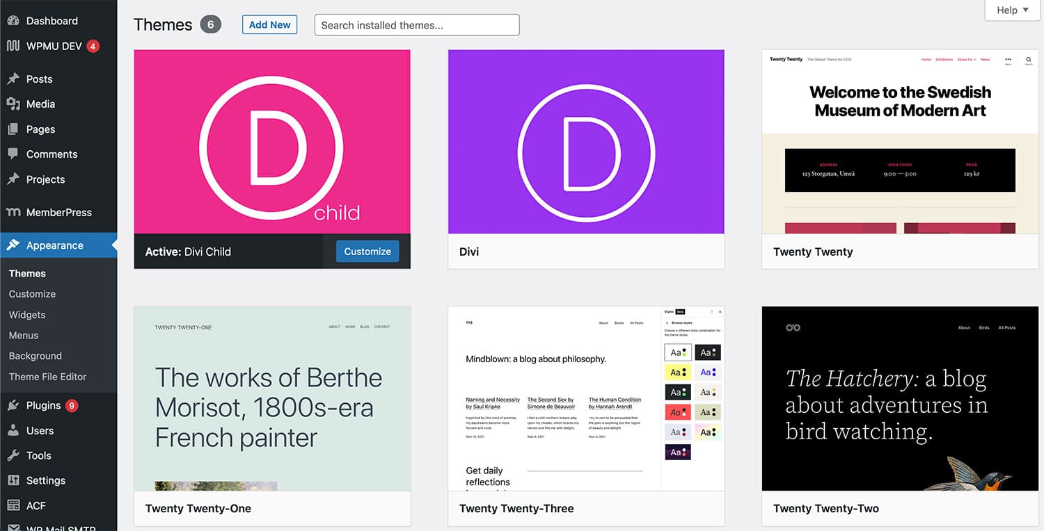Open the Themes submenu link

[27, 274]
